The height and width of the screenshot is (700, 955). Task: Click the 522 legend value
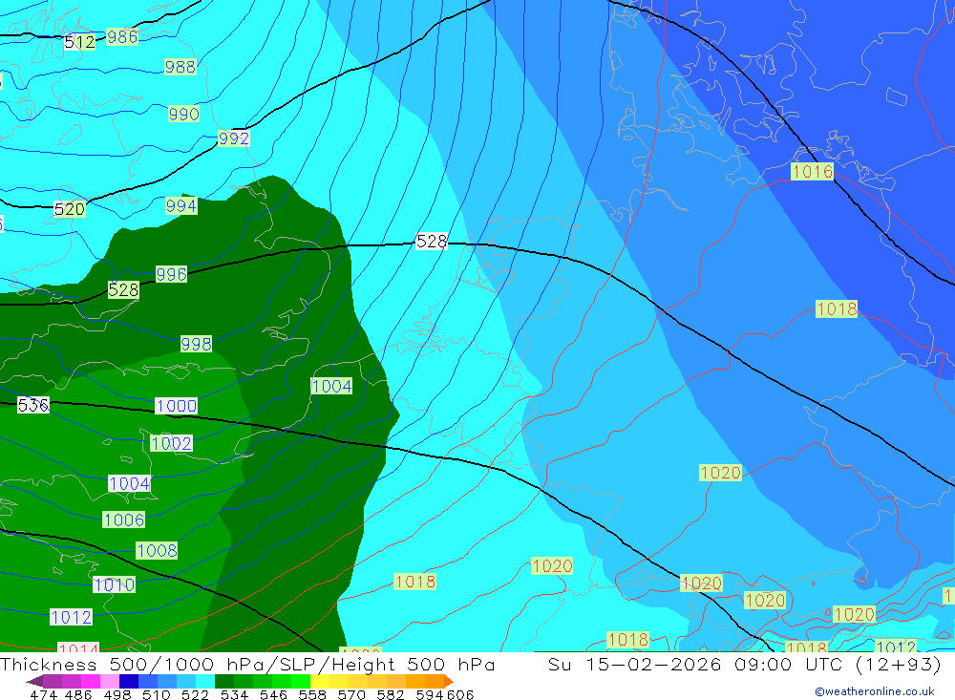pos(196,694)
